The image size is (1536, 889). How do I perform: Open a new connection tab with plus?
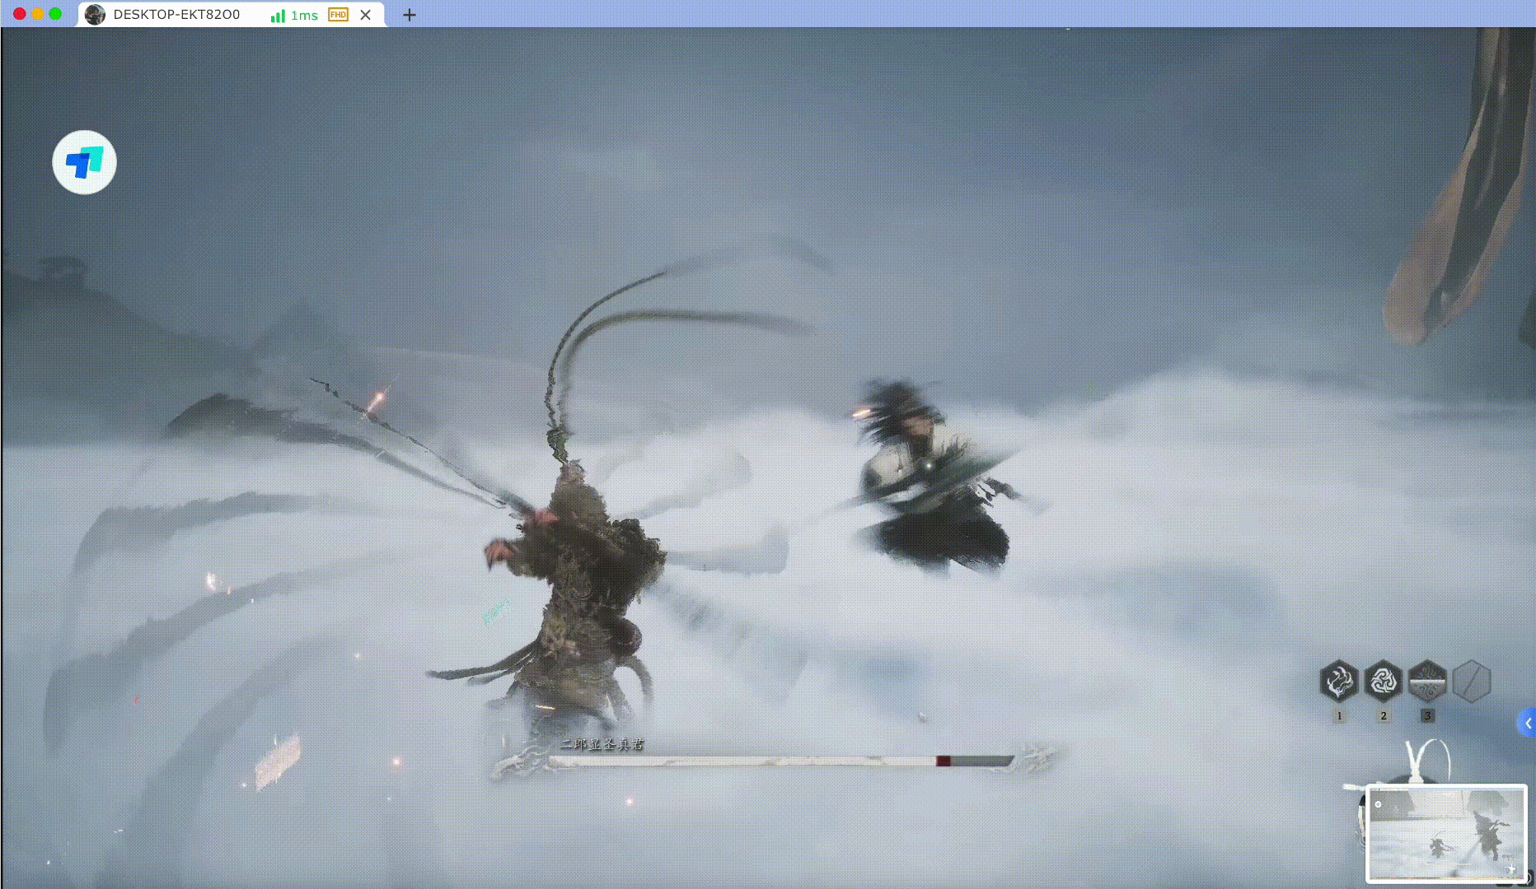coord(409,15)
